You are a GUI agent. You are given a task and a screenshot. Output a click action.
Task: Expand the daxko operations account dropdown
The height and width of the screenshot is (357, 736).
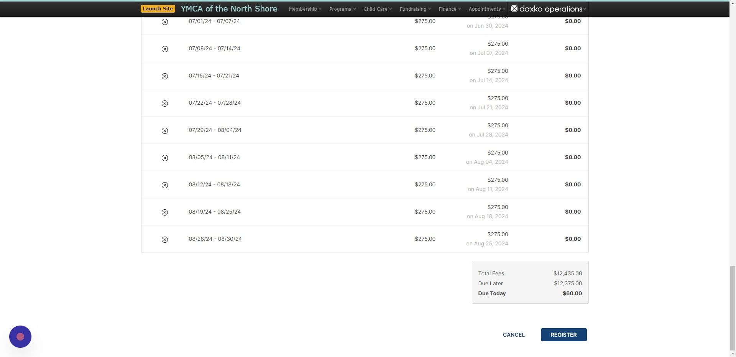pos(584,9)
